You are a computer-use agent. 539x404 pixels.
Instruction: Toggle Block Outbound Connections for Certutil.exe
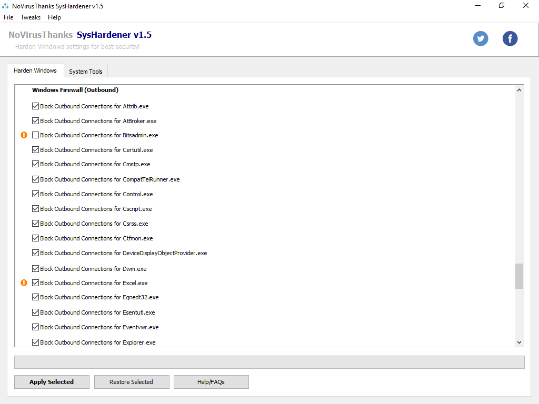[x=35, y=150]
